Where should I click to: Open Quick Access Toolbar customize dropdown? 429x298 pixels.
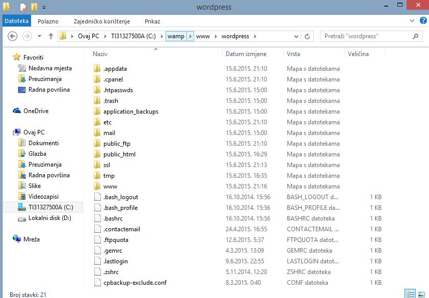[44, 8]
